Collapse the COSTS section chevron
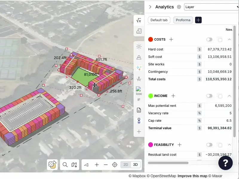This screenshot has width=239, height=179. point(229,39)
